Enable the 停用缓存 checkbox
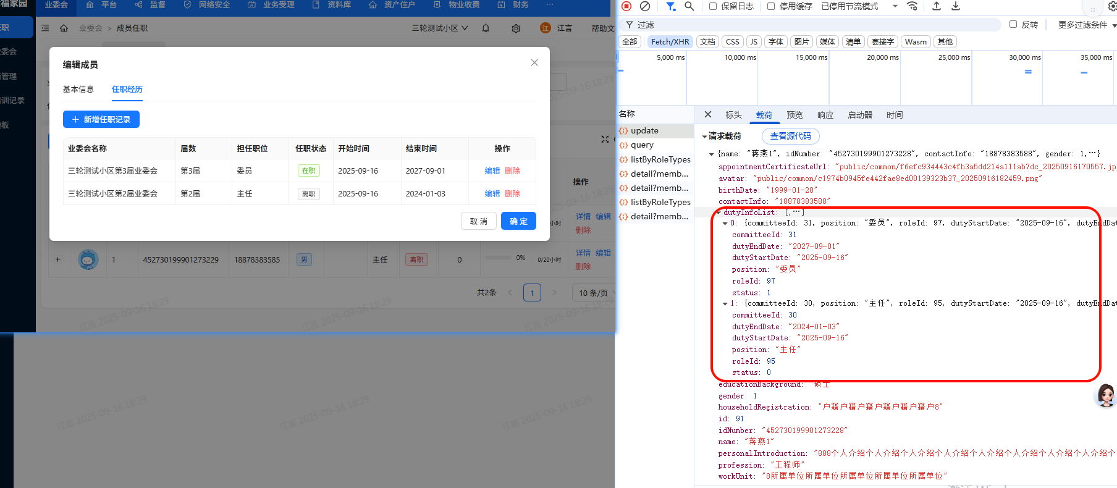 [771, 6]
